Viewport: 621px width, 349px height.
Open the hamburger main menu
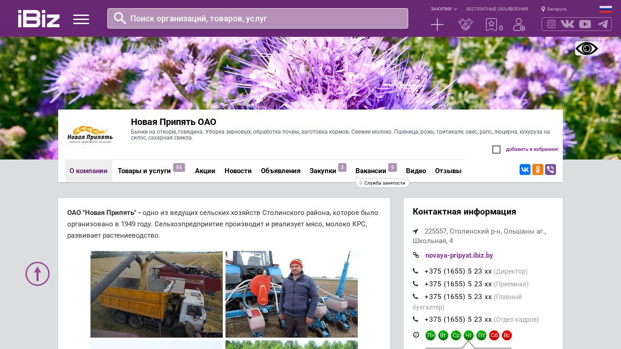(81, 19)
